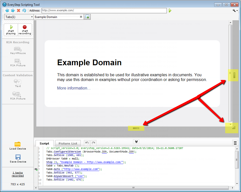Redo the script change
Viewport: 241px width, 192px height.
pos(93,143)
